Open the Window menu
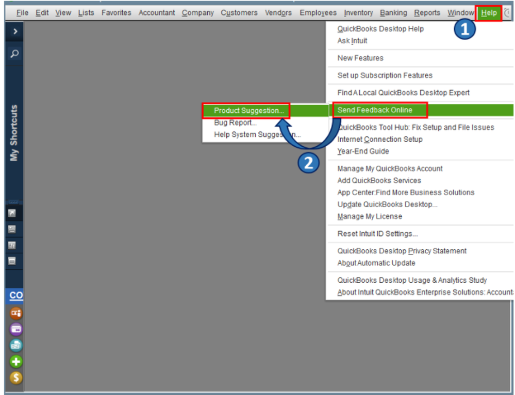This screenshot has width=515, height=395. click(460, 13)
